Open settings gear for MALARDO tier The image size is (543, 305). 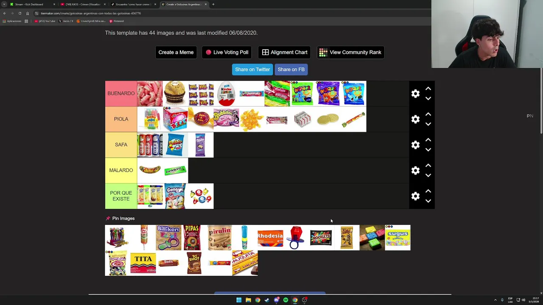(415, 170)
